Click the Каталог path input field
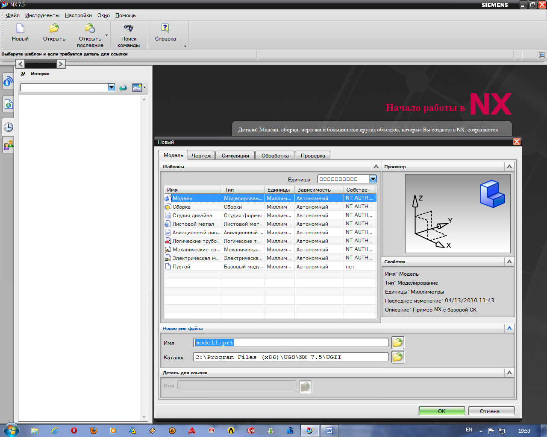Screen dimensions: 547x437 pos(291,357)
